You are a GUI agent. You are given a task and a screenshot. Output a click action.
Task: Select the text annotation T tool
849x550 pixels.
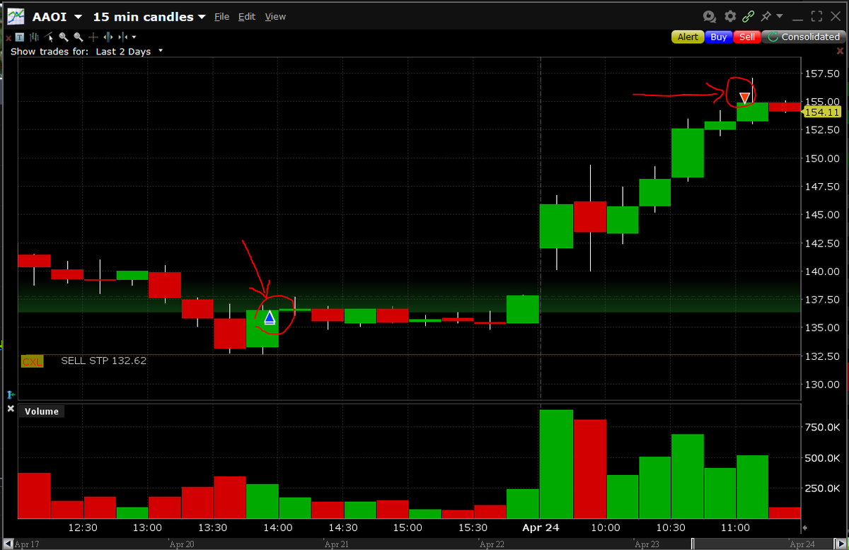[20, 37]
